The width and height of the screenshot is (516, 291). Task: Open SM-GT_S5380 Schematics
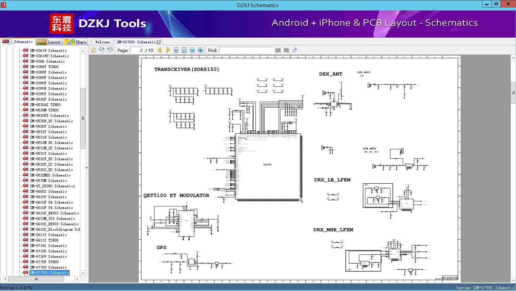(52, 186)
